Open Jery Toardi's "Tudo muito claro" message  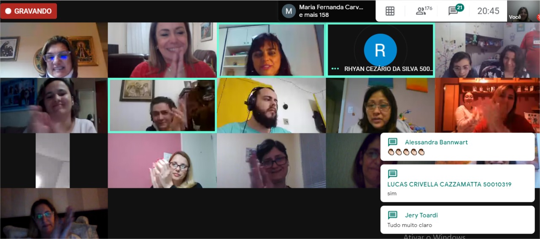pyautogui.click(x=457, y=220)
